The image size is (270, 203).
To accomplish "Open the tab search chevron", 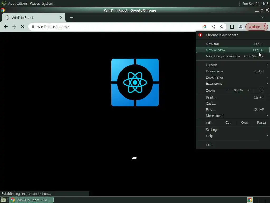I will tap(262, 17).
